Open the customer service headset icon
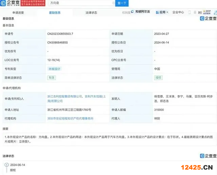 (x=215, y=13)
